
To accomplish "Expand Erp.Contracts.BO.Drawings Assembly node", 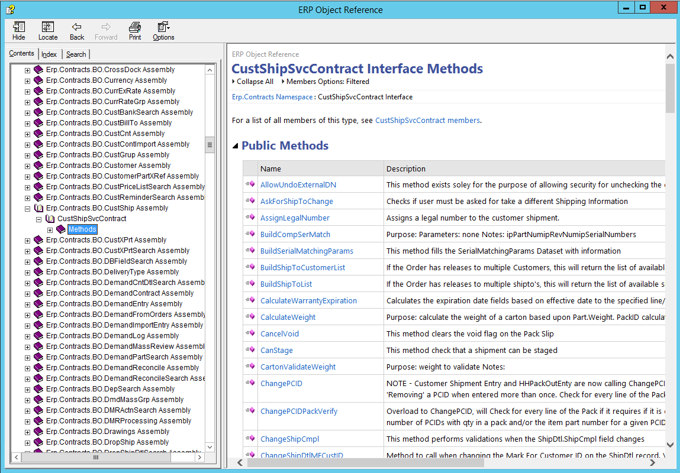I will [x=27, y=432].
